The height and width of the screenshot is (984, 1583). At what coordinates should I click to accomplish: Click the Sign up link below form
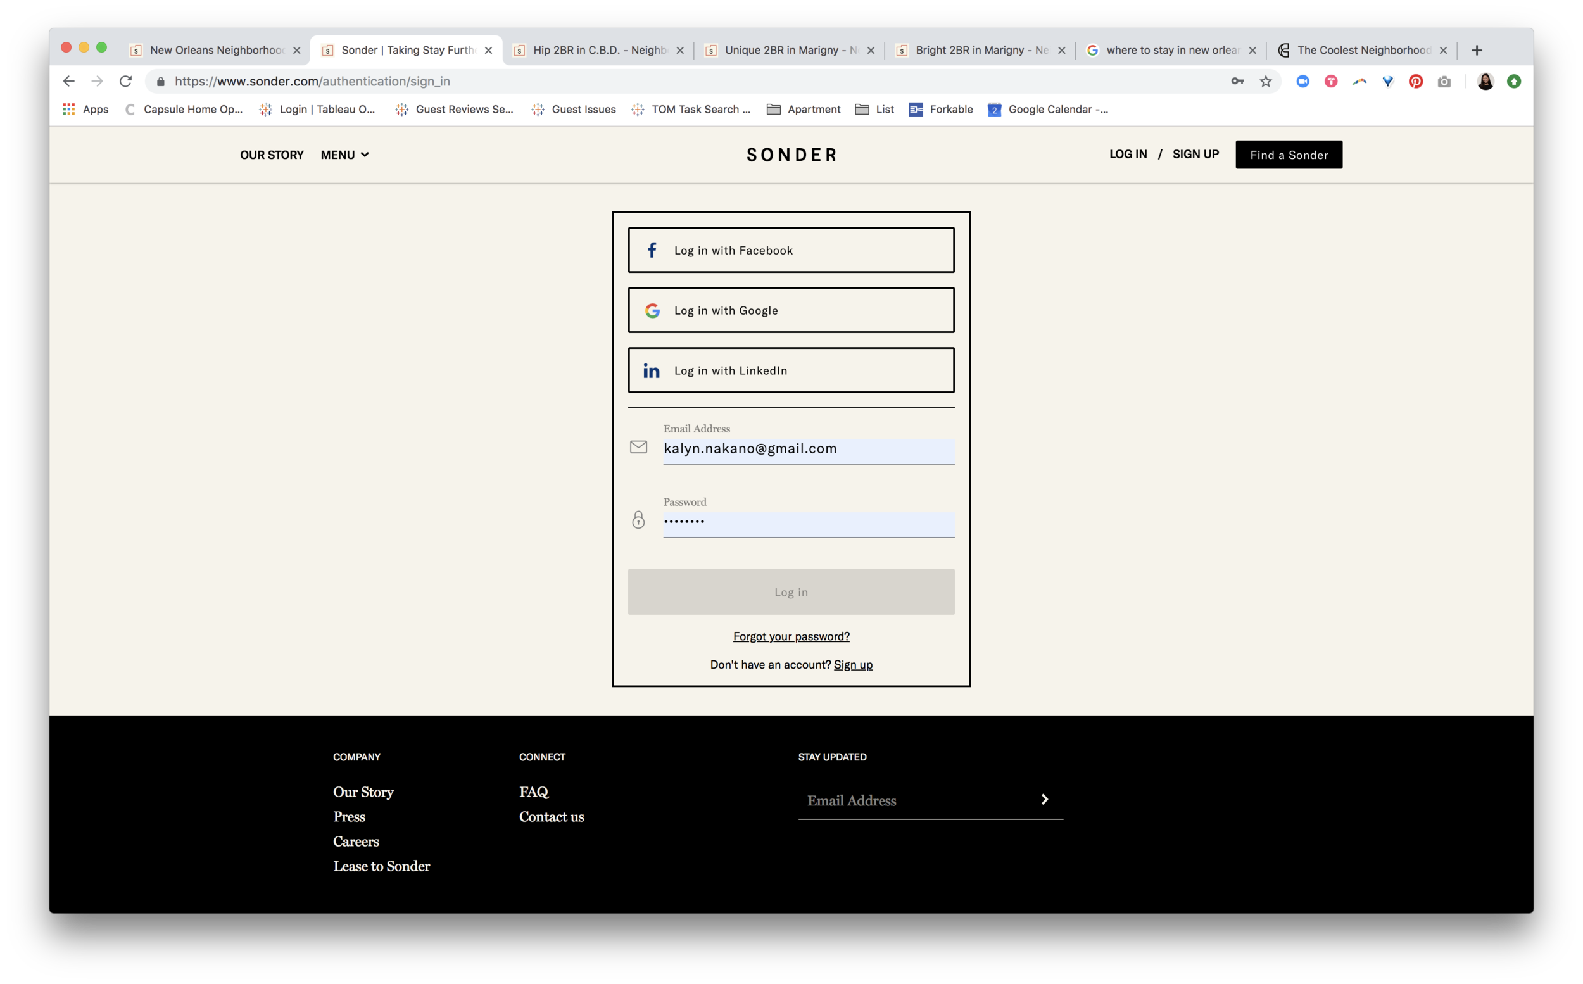click(853, 664)
